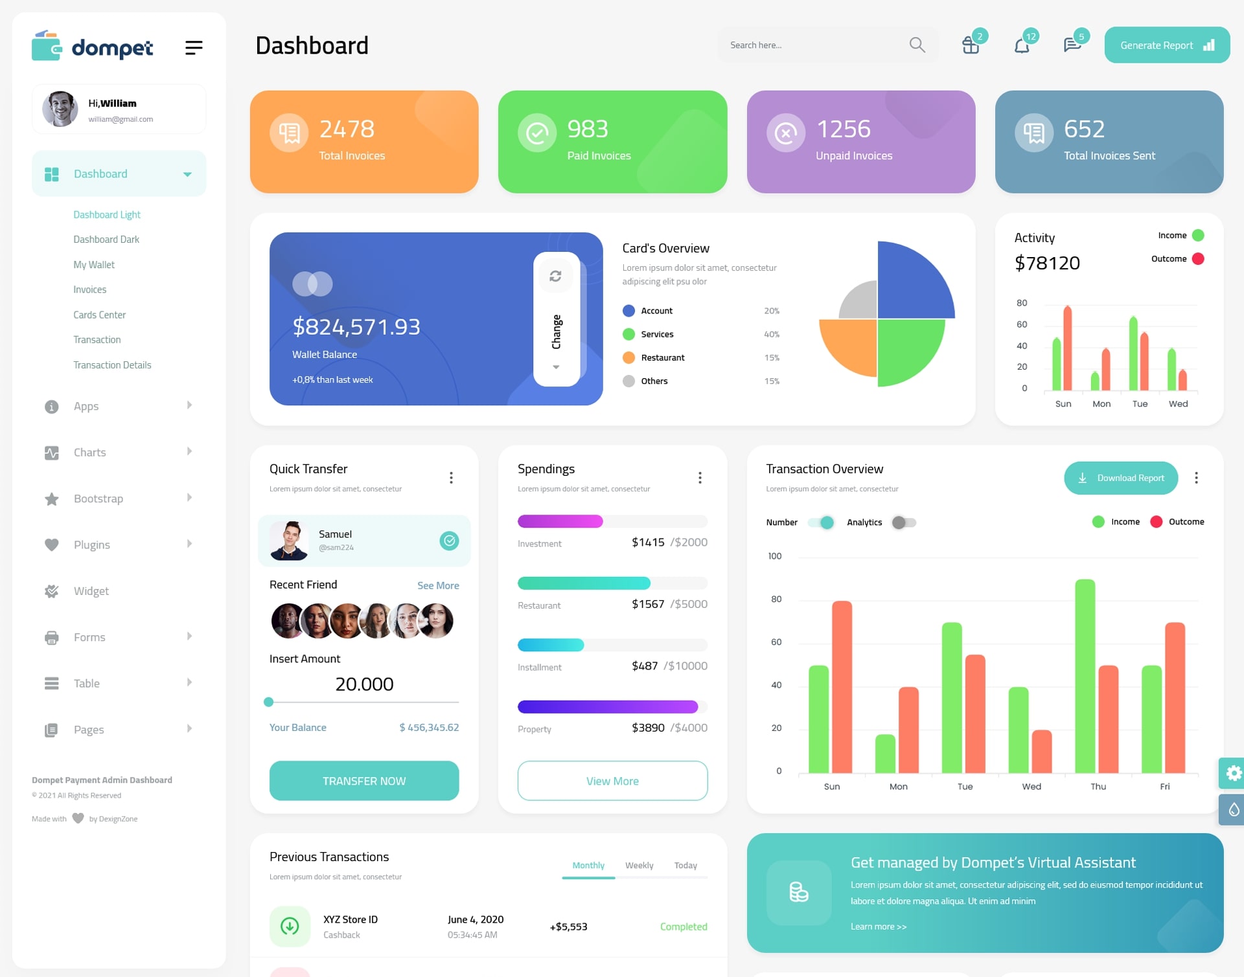Click the Transfer Now button
Screen dimensions: 1244x977
click(365, 780)
